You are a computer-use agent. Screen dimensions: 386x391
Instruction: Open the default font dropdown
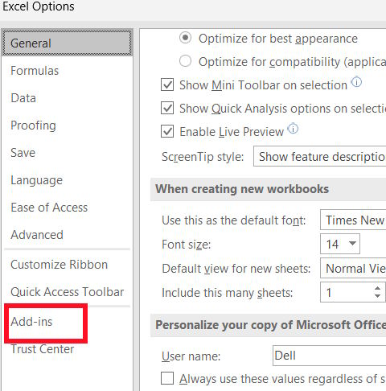click(353, 220)
